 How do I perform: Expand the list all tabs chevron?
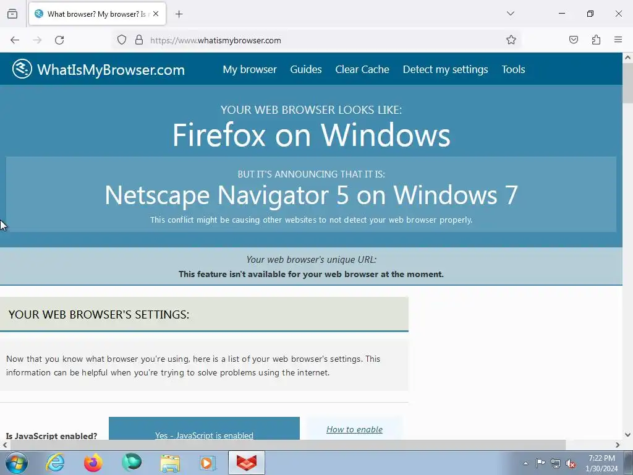click(x=510, y=14)
